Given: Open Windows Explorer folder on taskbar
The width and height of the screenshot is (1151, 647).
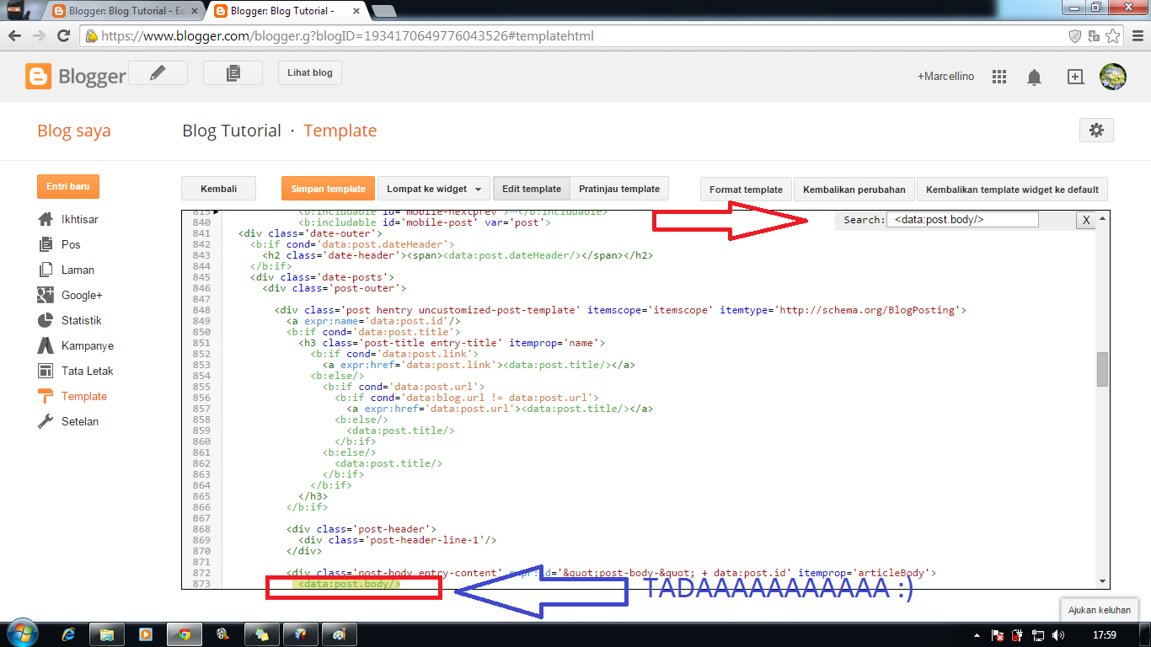Looking at the screenshot, I should 107,634.
